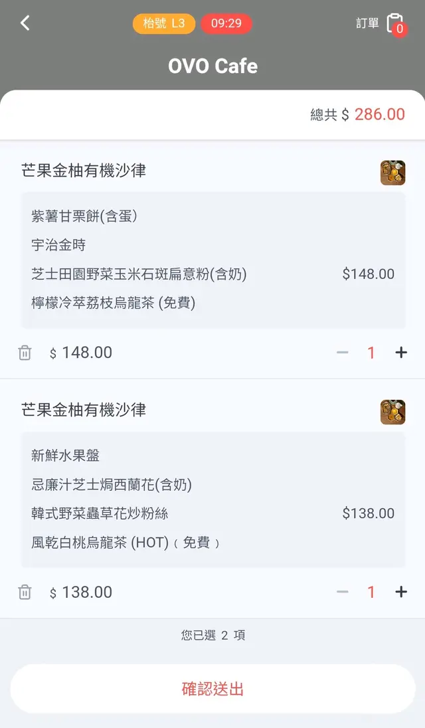Tap the OVO Cafe title
Viewport: 425px width, 728px height.
pyautogui.click(x=212, y=66)
